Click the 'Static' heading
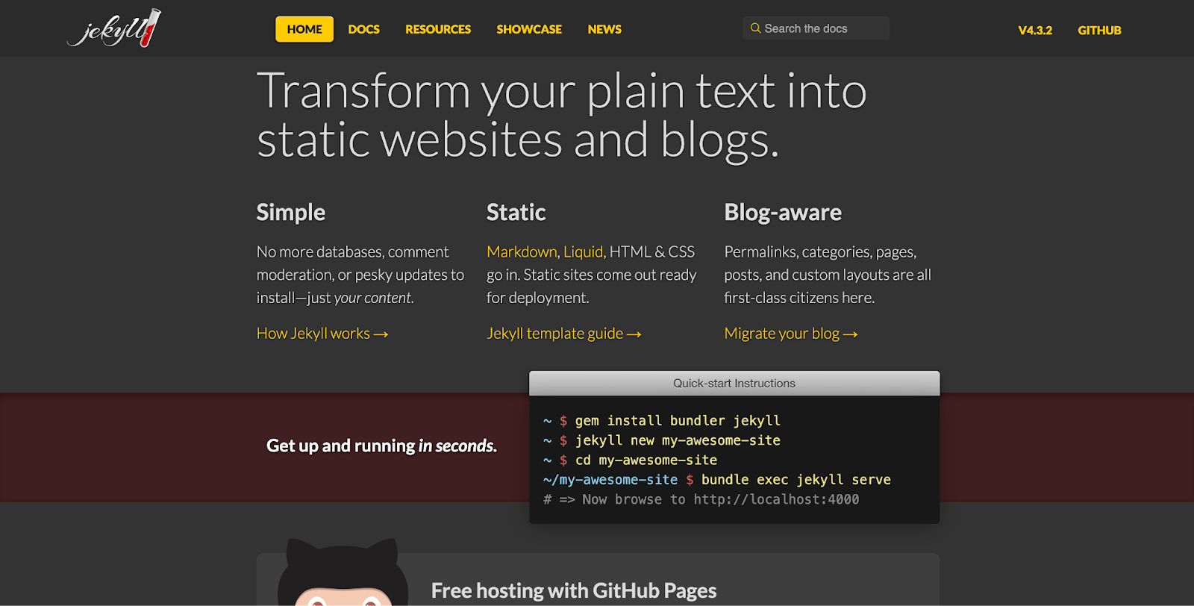Screen dimensions: 1194x606 point(516,213)
